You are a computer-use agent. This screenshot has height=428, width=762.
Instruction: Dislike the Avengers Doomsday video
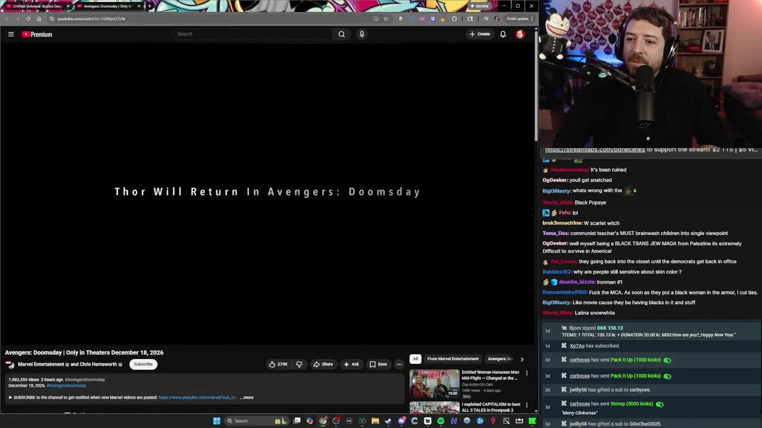click(x=299, y=364)
